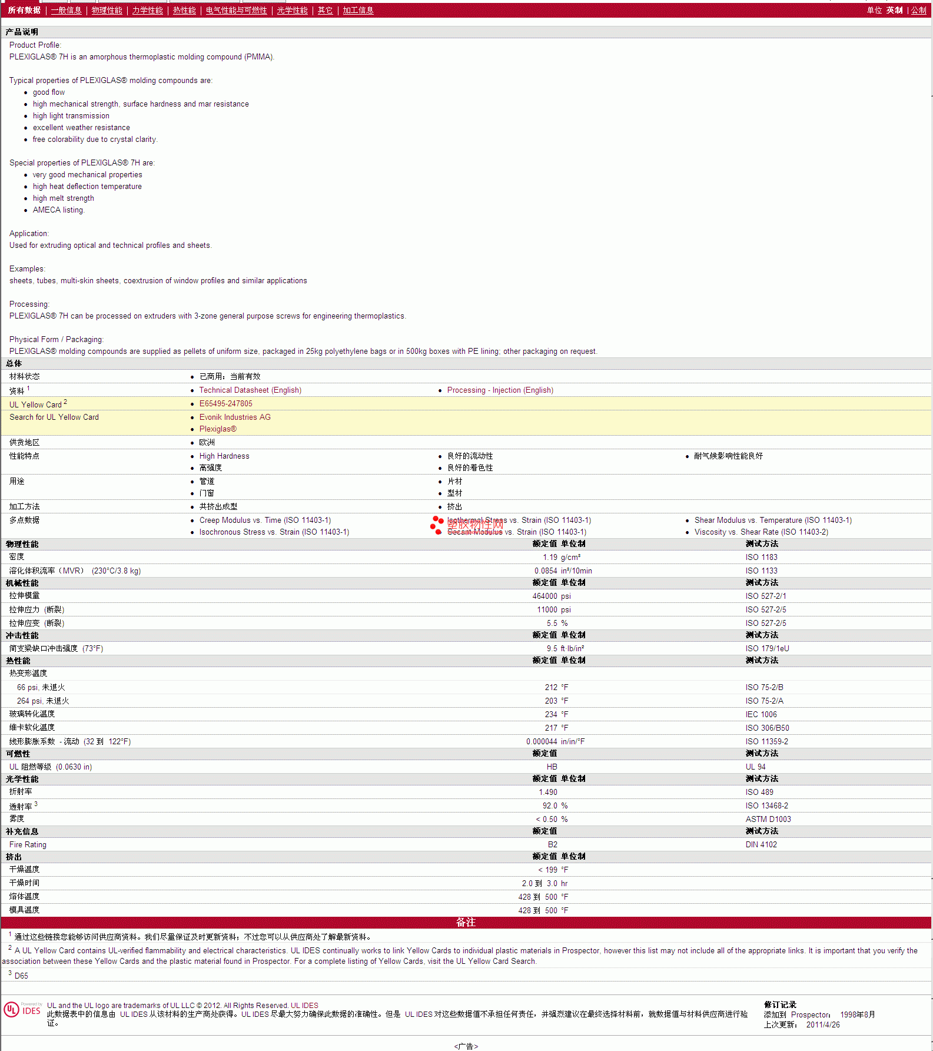Search Yellow Card for Evonik Industries AG
933x1051 pixels.
pyautogui.click(x=235, y=417)
